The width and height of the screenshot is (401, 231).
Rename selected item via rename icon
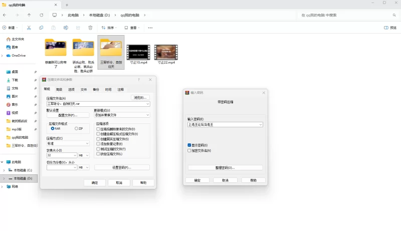pyautogui.click(x=66, y=28)
